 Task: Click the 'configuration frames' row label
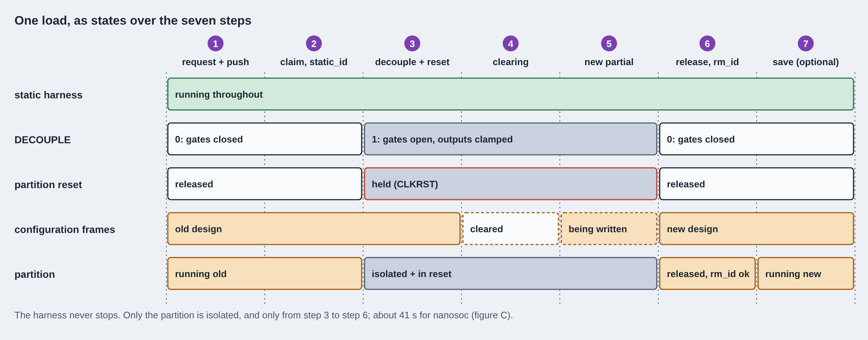click(65, 229)
